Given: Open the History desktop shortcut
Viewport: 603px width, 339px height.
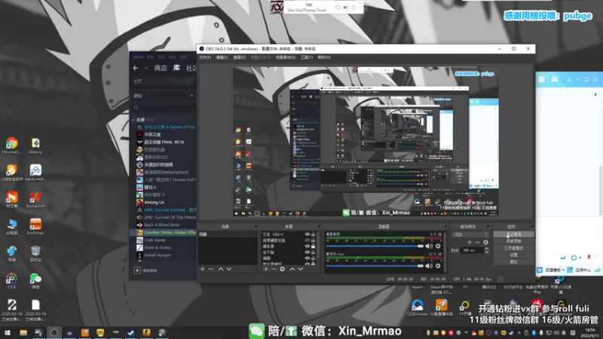Looking at the screenshot, I should [x=35, y=145].
